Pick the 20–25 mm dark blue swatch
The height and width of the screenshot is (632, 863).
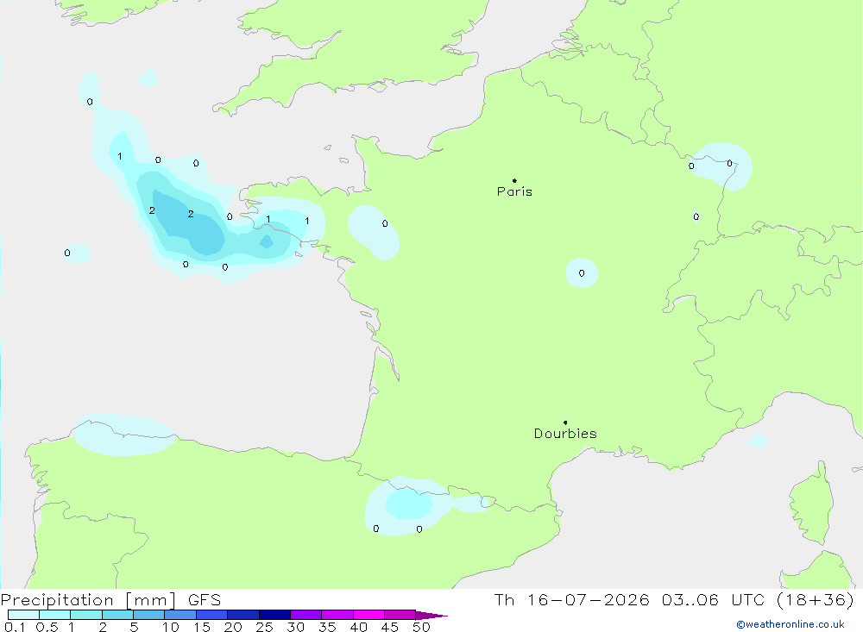point(243,615)
